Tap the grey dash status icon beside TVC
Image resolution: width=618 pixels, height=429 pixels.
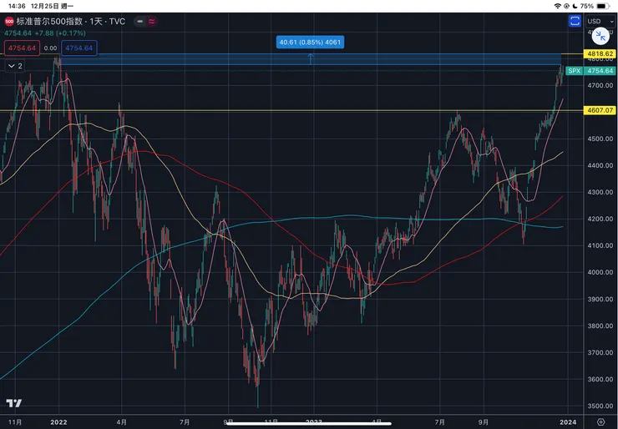pos(140,22)
